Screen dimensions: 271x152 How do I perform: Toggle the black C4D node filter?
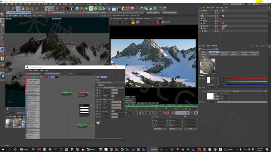click(56, 77)
